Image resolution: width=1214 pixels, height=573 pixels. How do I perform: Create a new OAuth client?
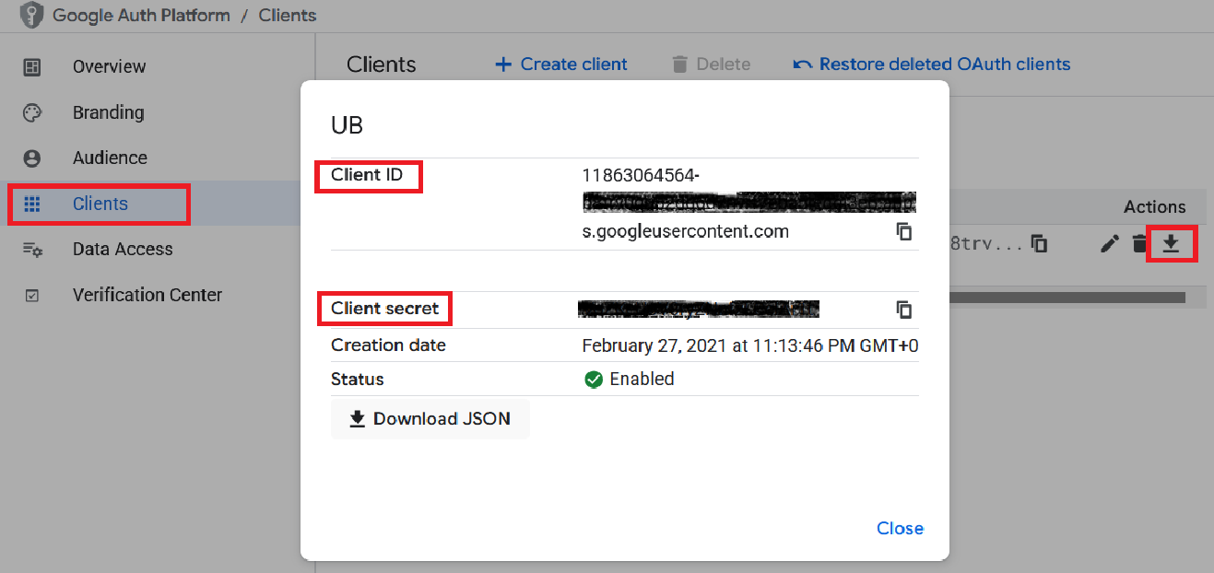point(560,64)
